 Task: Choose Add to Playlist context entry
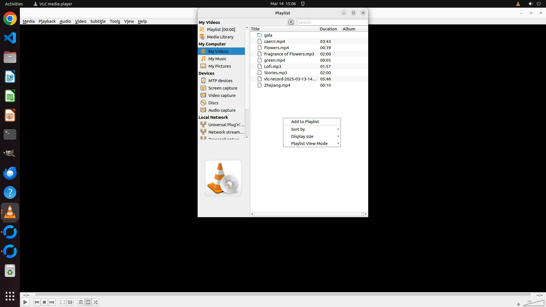[x=305, y=122]
